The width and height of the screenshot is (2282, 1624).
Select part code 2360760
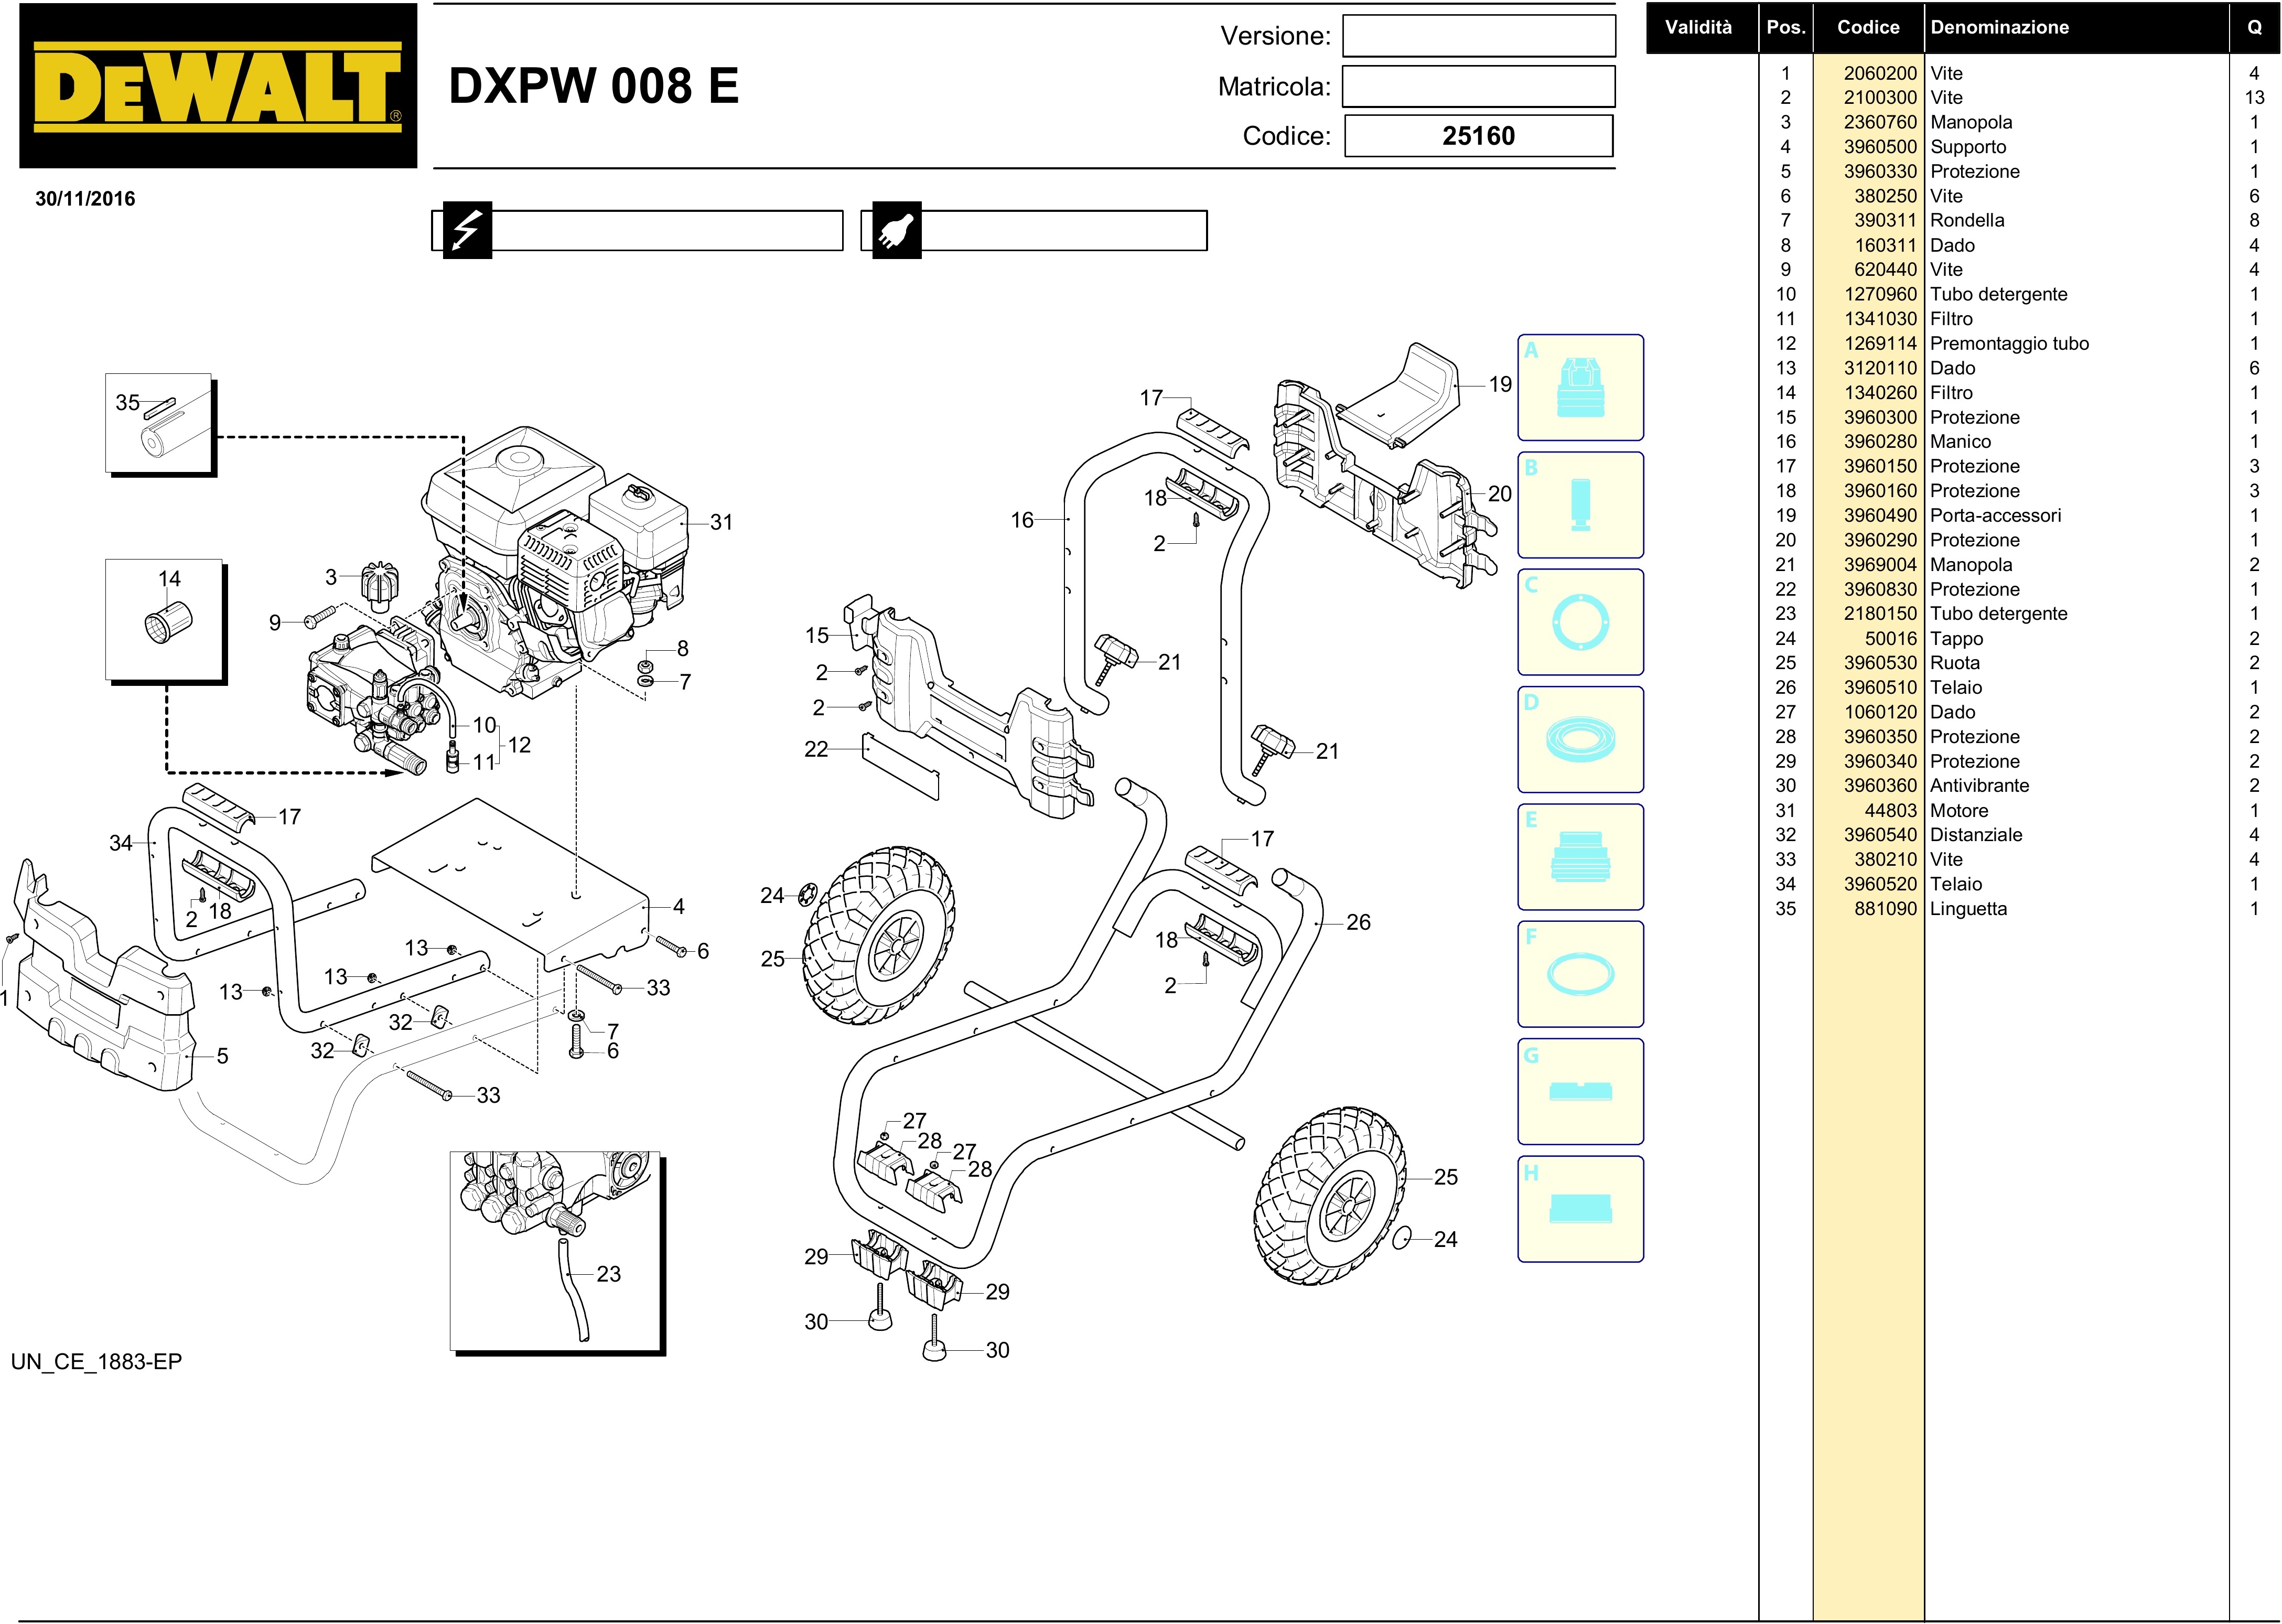click(x=1880, y=122)
